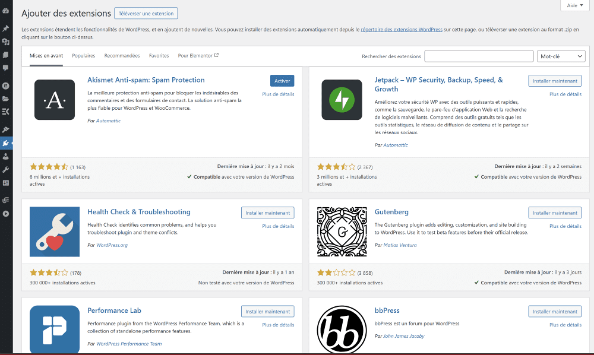Open the Mot-clé search type dropdown
The height and width of the screenshot is (355, 594).
[561, 56]
